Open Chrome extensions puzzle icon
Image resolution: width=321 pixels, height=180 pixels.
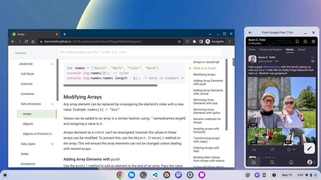pyautogui.click(x=194, y=41)
